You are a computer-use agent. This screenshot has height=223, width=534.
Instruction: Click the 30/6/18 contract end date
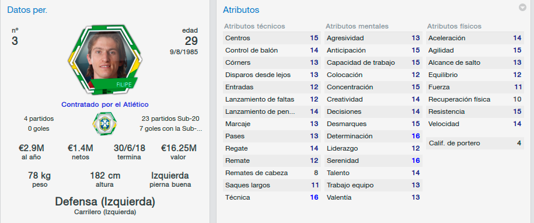[129, 148]
